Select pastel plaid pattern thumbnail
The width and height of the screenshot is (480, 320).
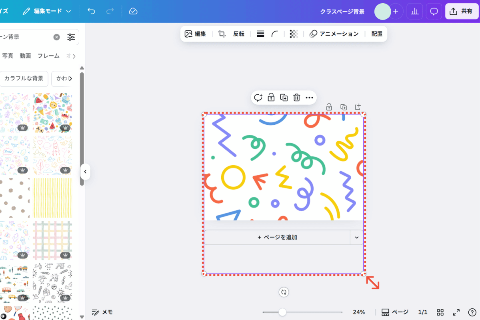click(52, 240)
